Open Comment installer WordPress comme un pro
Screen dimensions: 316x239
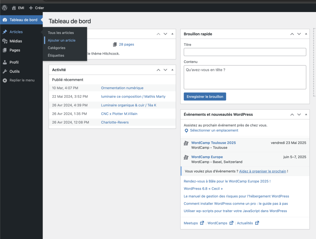point(235,204)
